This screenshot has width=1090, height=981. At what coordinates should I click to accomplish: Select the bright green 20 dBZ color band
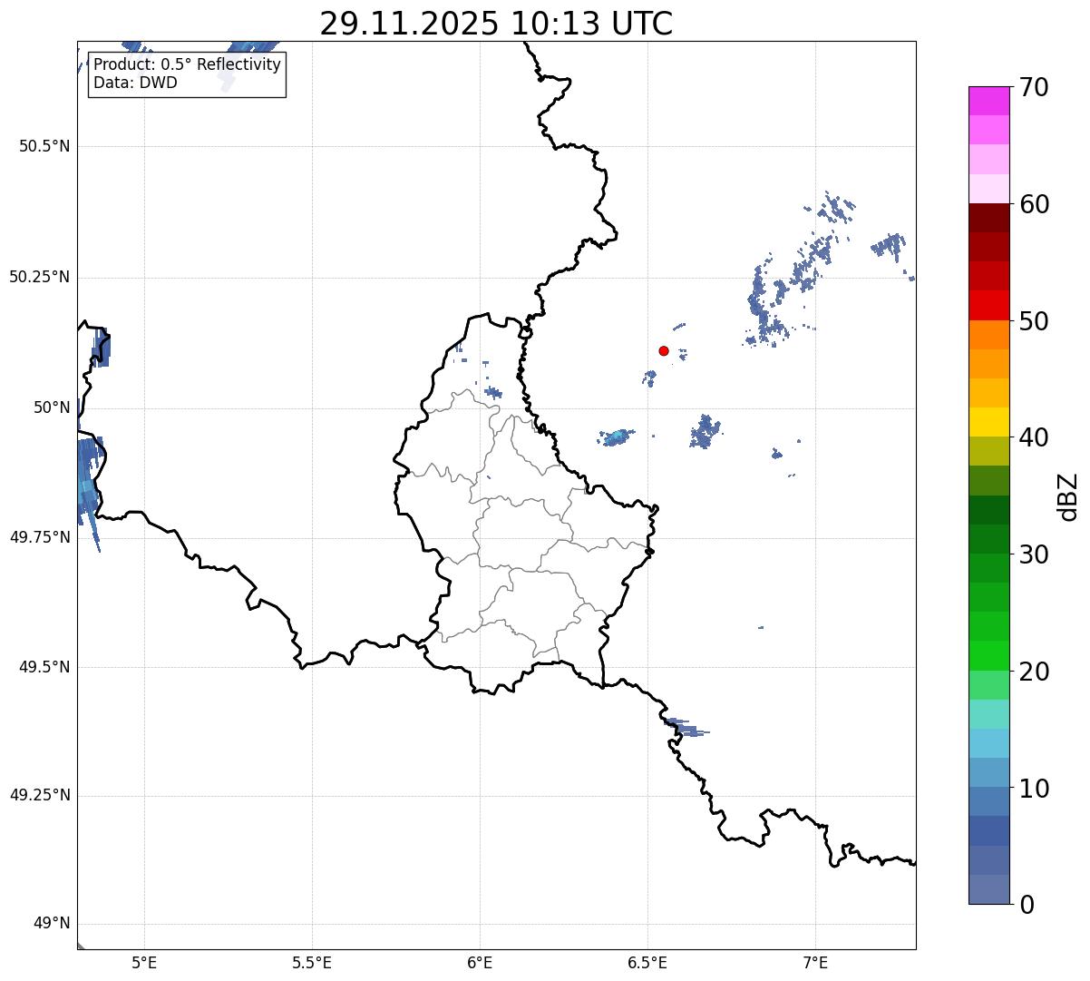(988, 655)
